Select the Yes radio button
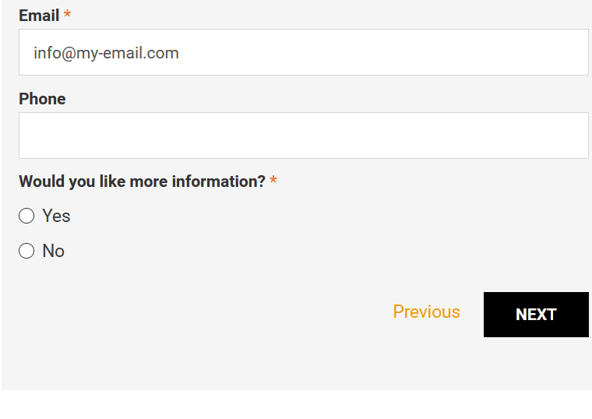 26,216
